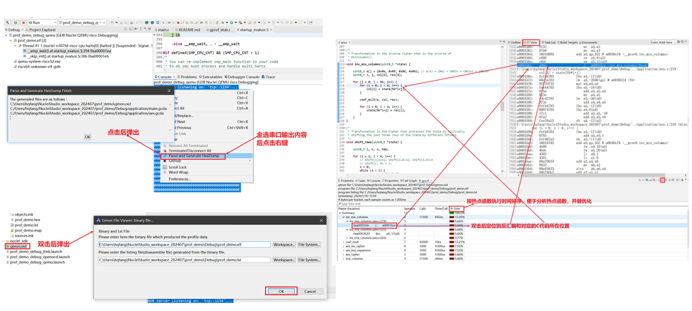Screen dimensions: 692x311
Task: Select the sources.mk file
Action: (23, 235)
